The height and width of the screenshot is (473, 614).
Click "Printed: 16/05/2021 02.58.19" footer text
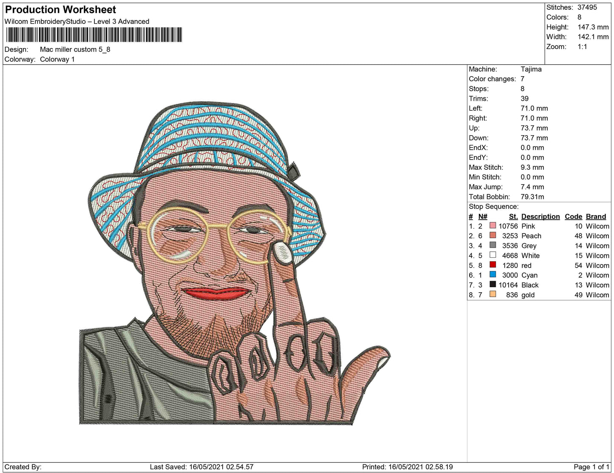[x=407, y=467]
